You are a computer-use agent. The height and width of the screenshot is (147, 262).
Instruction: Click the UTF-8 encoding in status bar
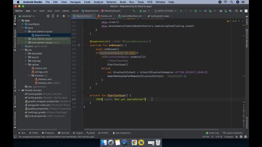tap(219, 137)
